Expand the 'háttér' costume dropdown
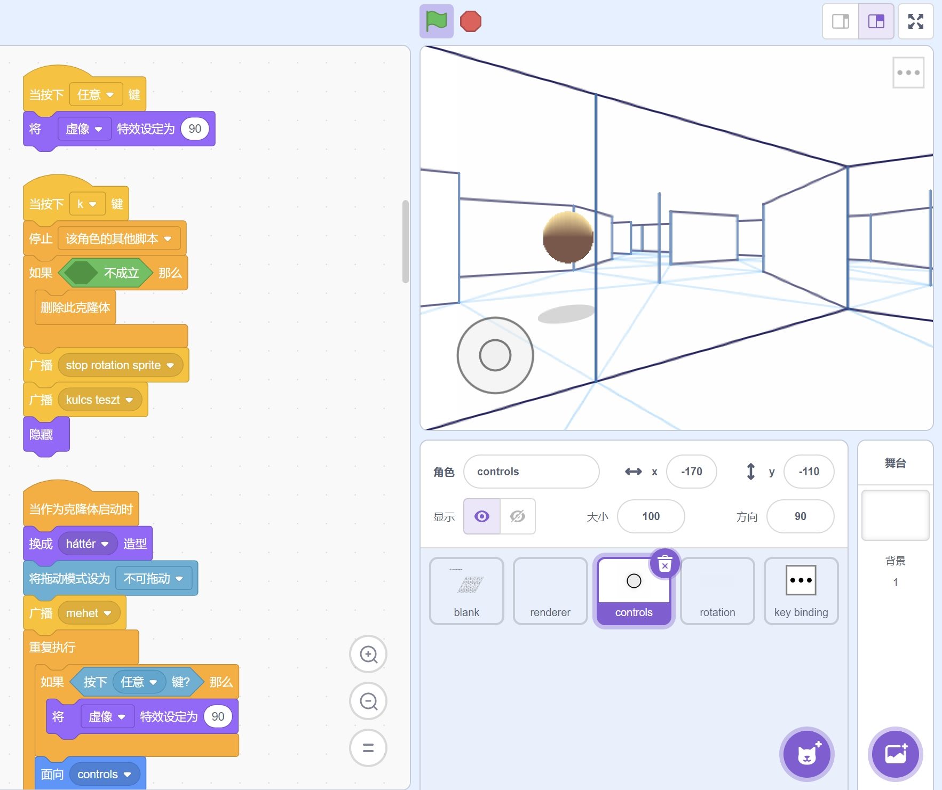The image size is (942, 790). click(105, 544)
